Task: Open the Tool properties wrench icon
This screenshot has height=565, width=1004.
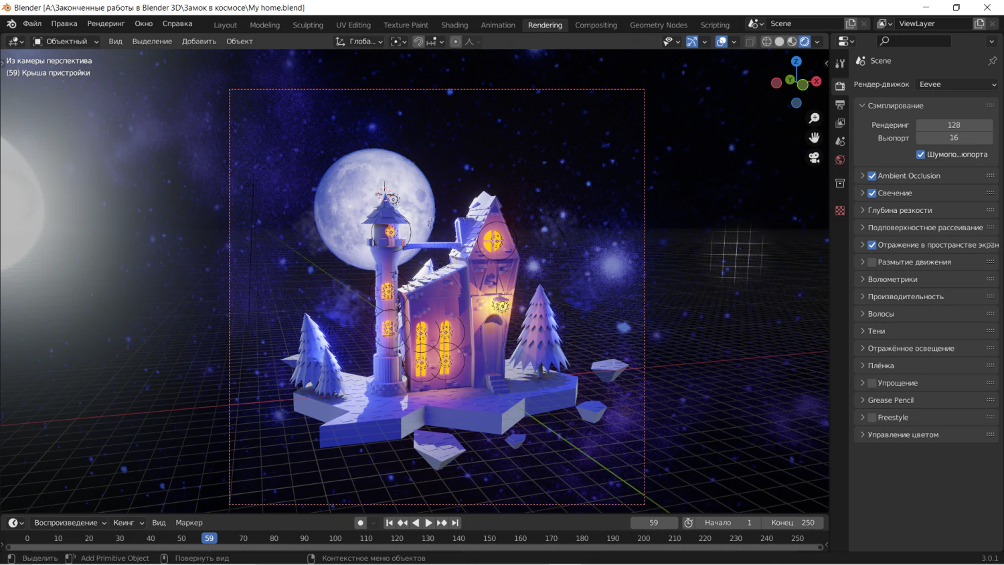Action: click(840, 63)
